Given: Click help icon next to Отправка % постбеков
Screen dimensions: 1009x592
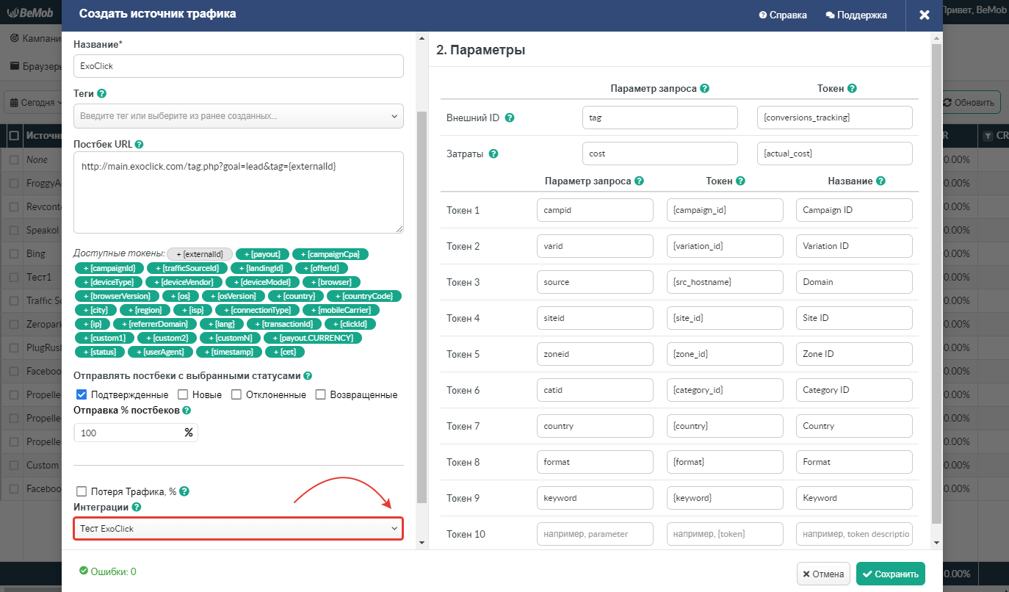Looking at the screenshot, I should [186, 411].
